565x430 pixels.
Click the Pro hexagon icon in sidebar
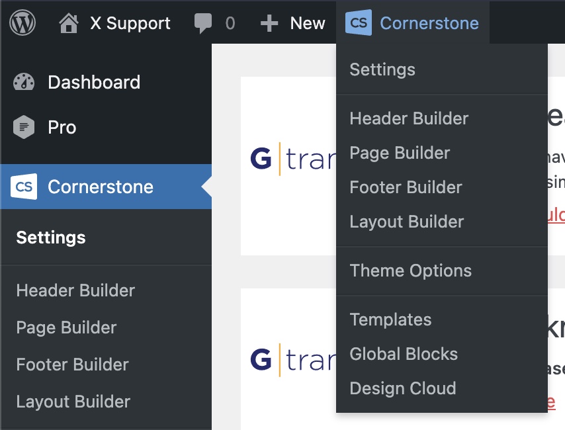coord(24,127)
